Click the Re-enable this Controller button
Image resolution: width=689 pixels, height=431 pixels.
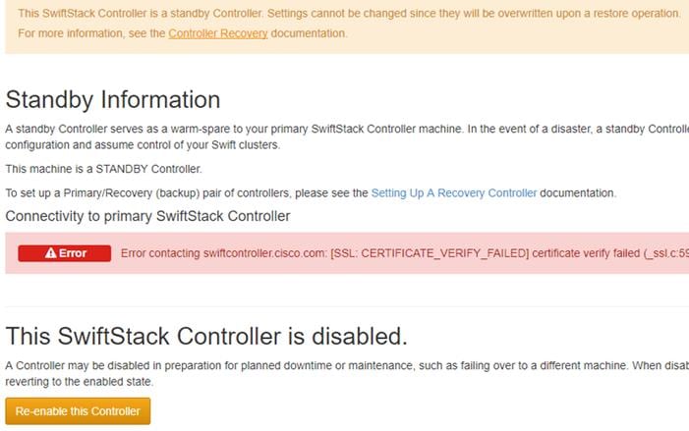pyautogui.click(x=78, y=411)
